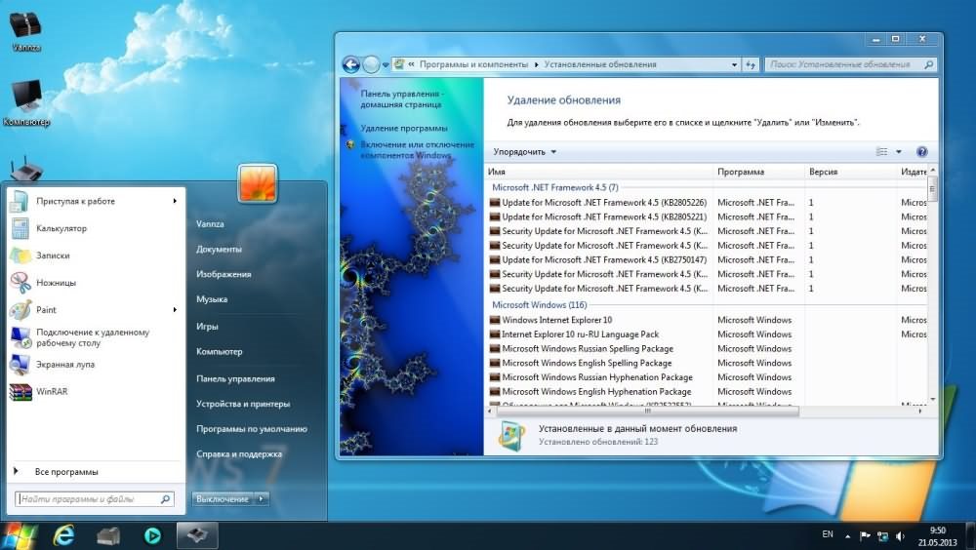This screenshot has width=976, height=550.
Task: Click the volume speaker icon in system tray
Action: click(903, 535)
